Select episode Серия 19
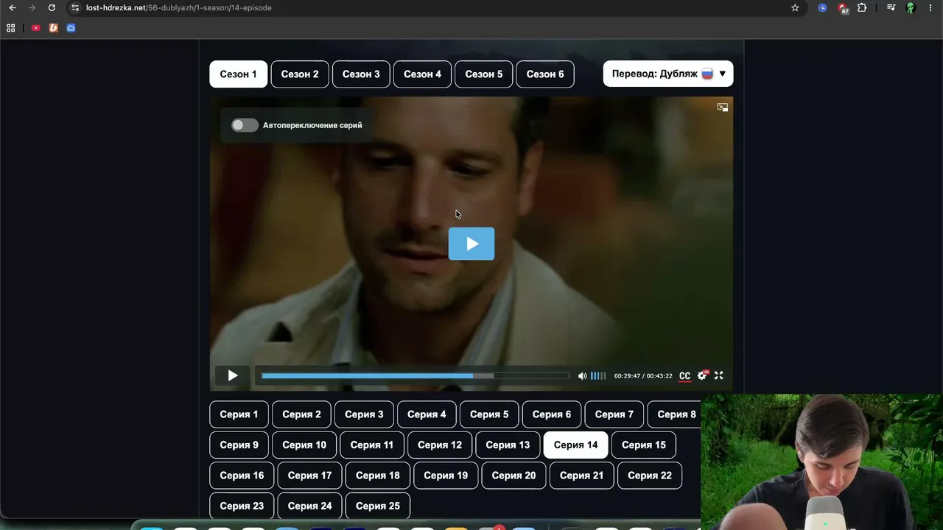The height and width of the screenshot is (530, 943). pyautogui.click(x=446, y=476)
